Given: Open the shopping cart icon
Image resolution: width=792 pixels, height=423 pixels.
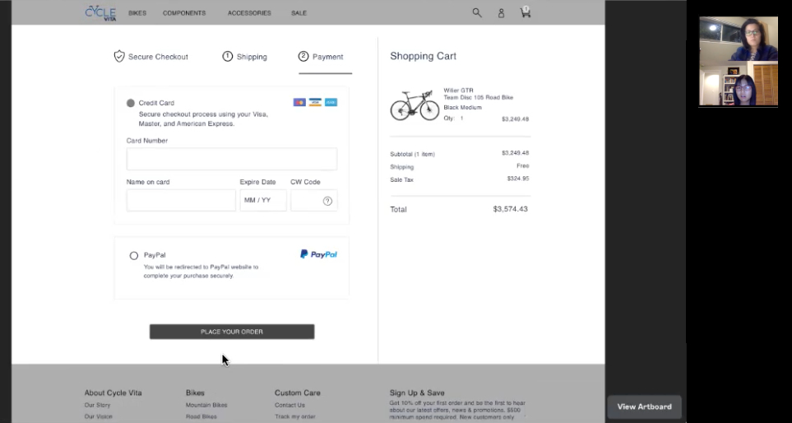Looking at the screenshot, I should pos(525,12).
